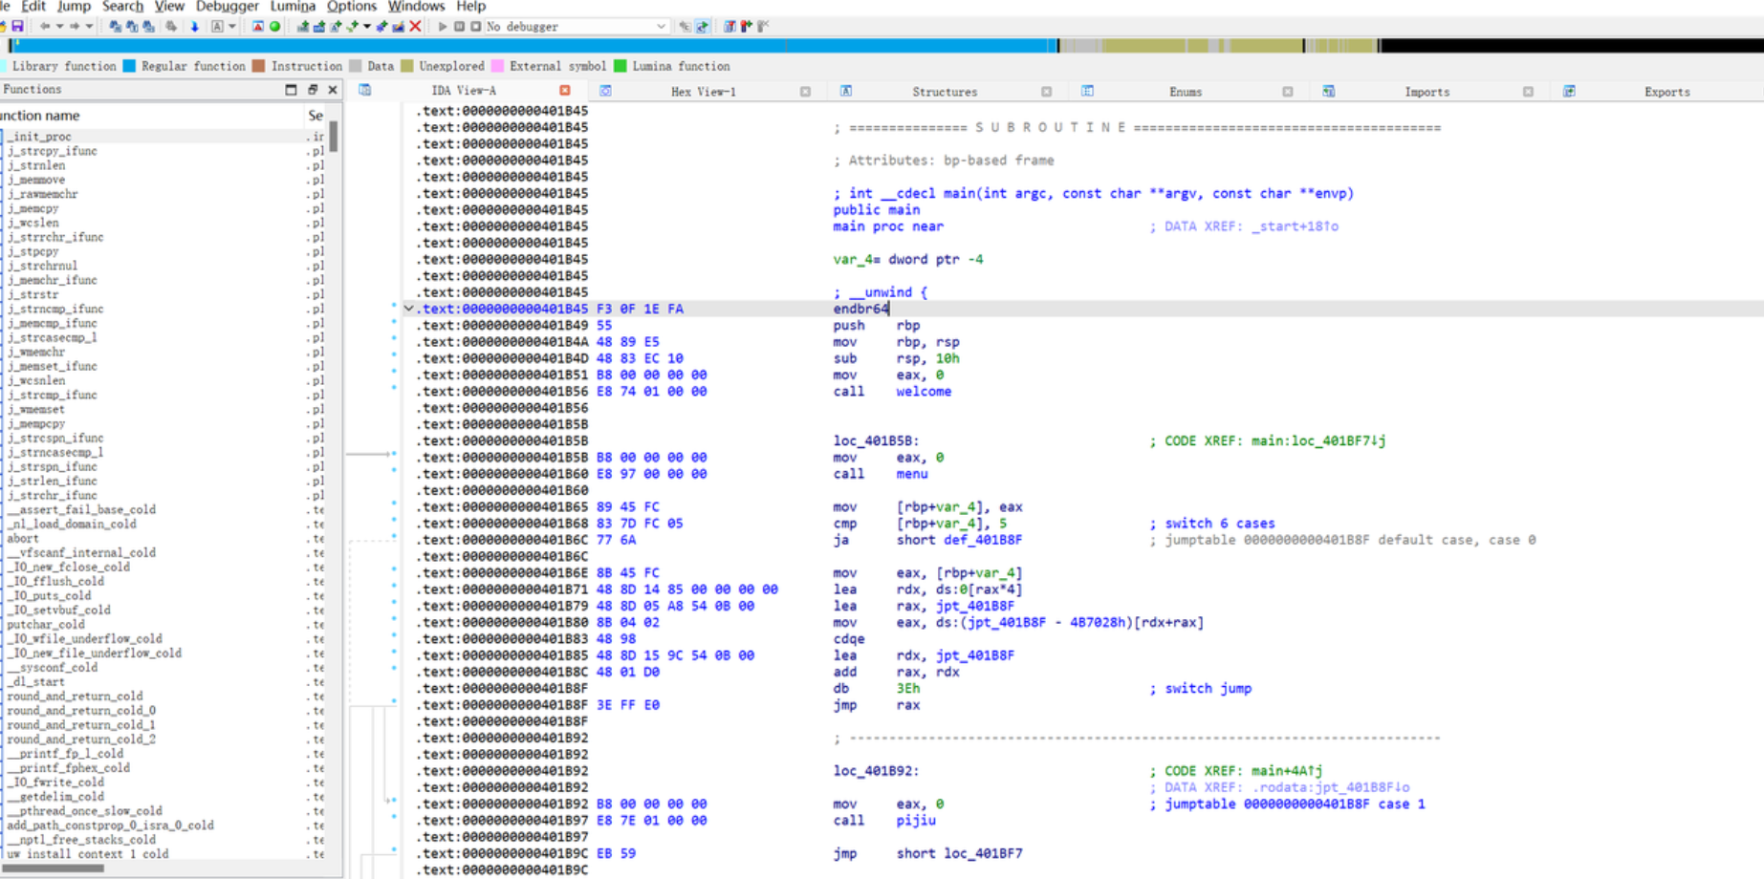Click the Jump forward arrow in toolbar
The height and width of the screenshot is (879, 1764).
pos(75,27)
